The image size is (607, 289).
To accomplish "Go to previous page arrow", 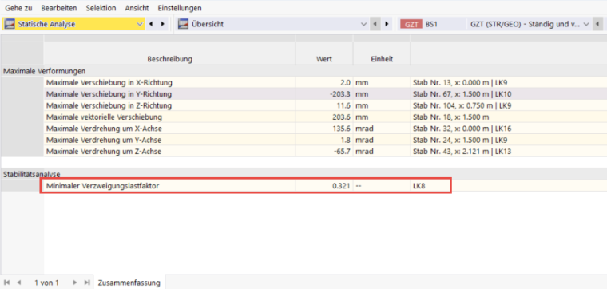I will [x=19, y=283].
